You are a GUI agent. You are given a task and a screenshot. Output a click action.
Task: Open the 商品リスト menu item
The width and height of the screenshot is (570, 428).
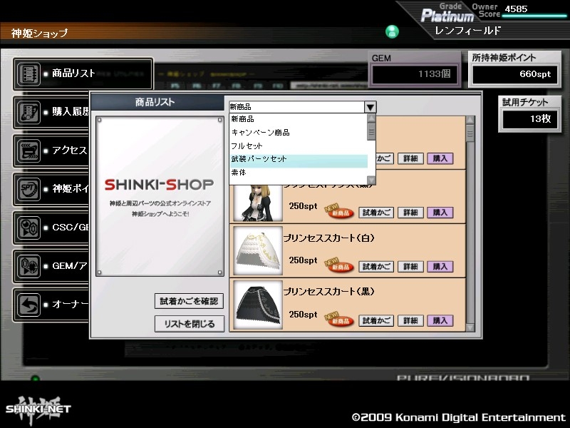coord(83,74)
